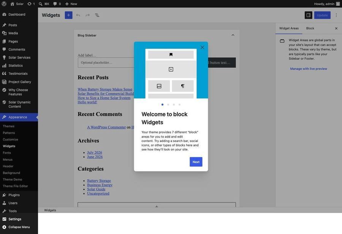Go to Background under Appearance

point(11,173)
